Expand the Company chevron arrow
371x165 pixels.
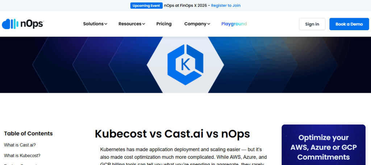208,24
